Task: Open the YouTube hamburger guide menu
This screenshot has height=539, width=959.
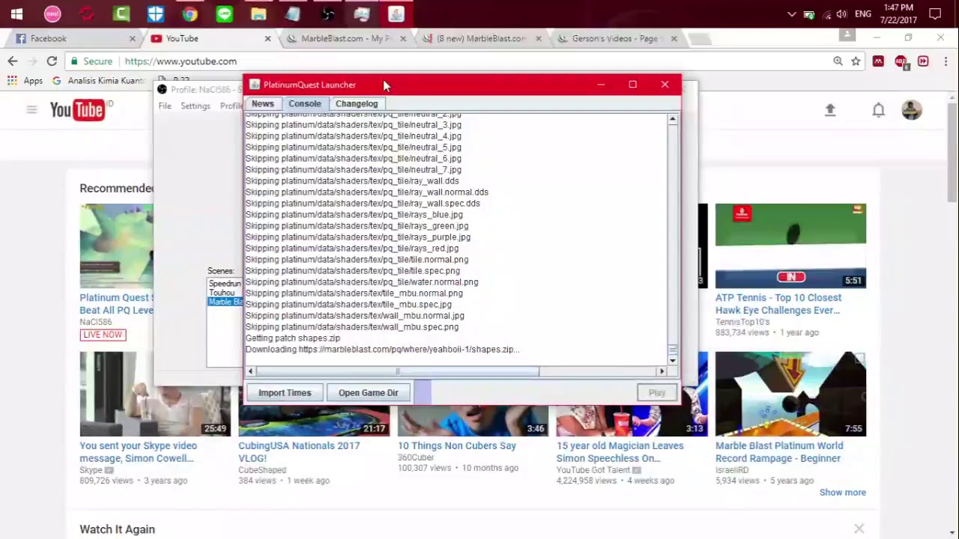Action: click(x=31, y=110)
